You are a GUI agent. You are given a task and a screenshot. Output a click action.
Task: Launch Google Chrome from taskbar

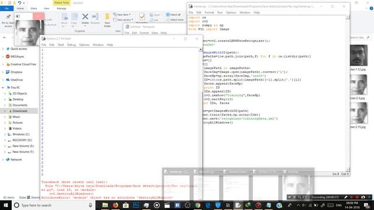point(198,205)
